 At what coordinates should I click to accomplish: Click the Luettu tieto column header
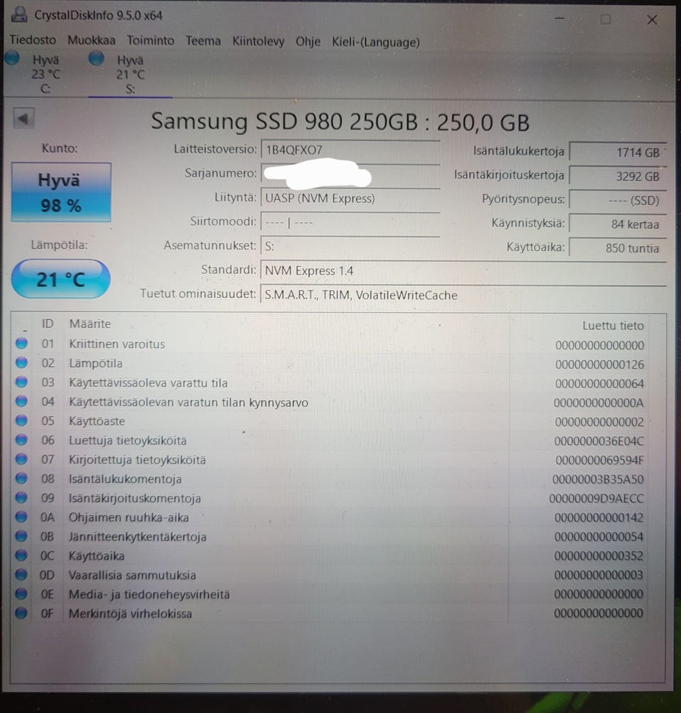click(x=613, y=326)
